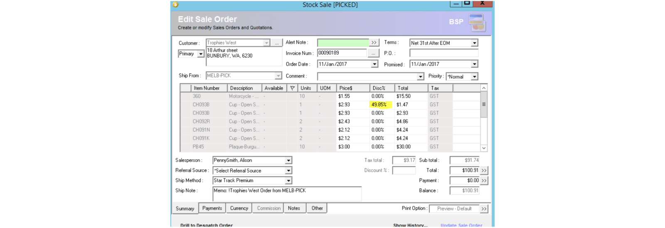
Task: Open the Promised date dropdown
Action: (475, 64)
